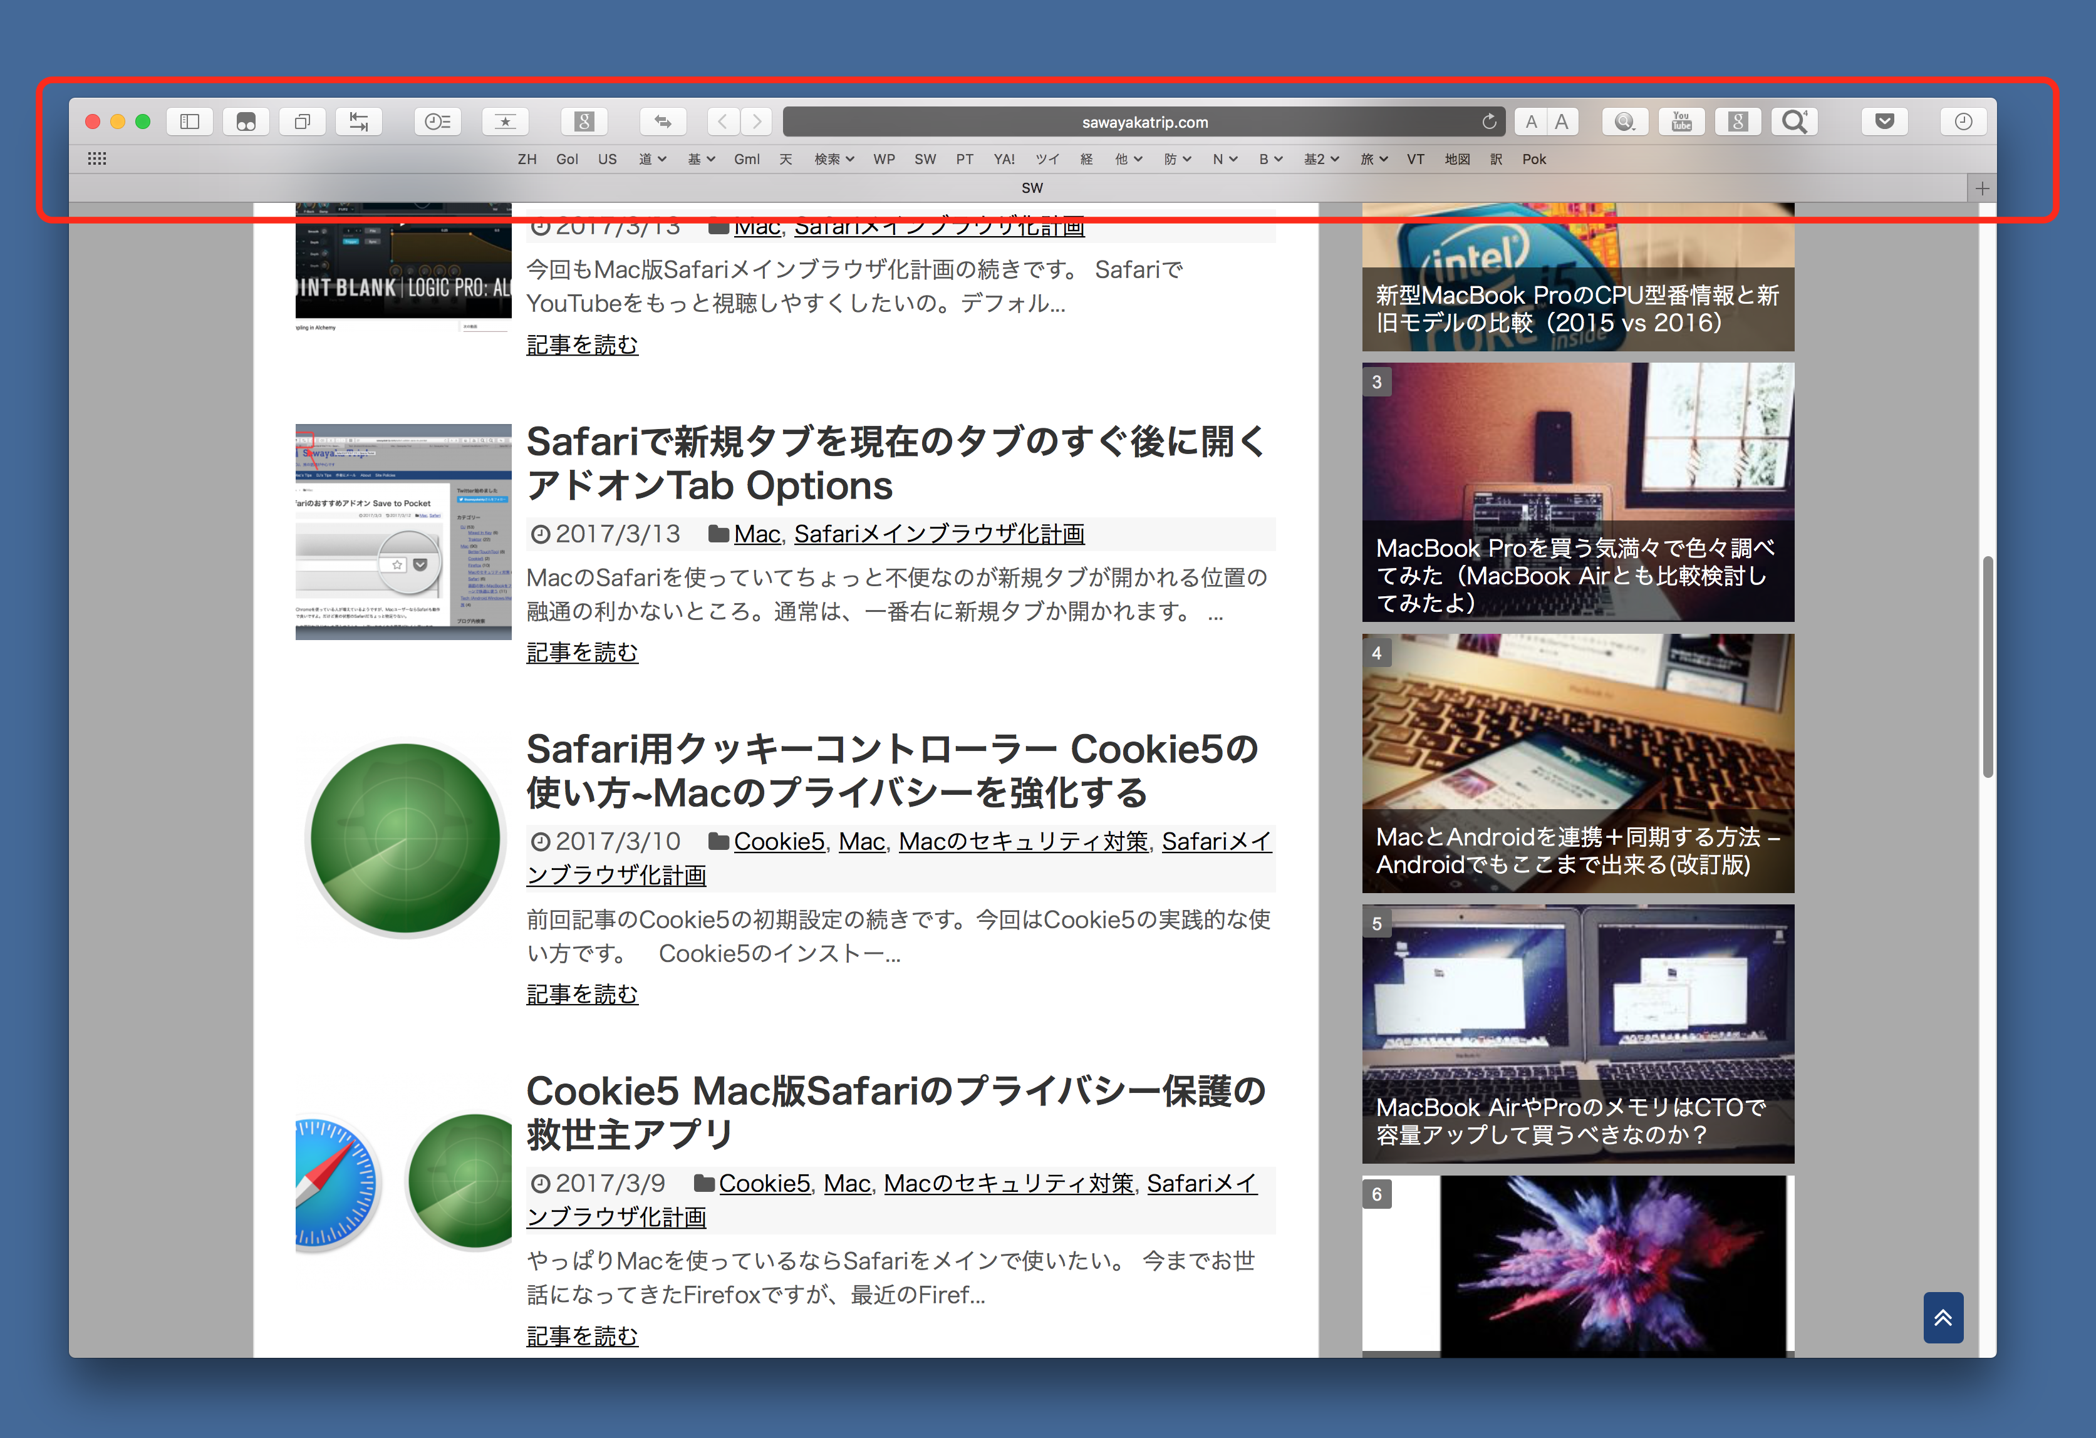Open the clock-with-list history icon

(437, 122)
